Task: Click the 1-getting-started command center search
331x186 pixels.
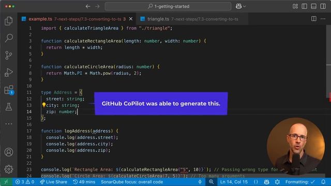Action: coord(168,6)
